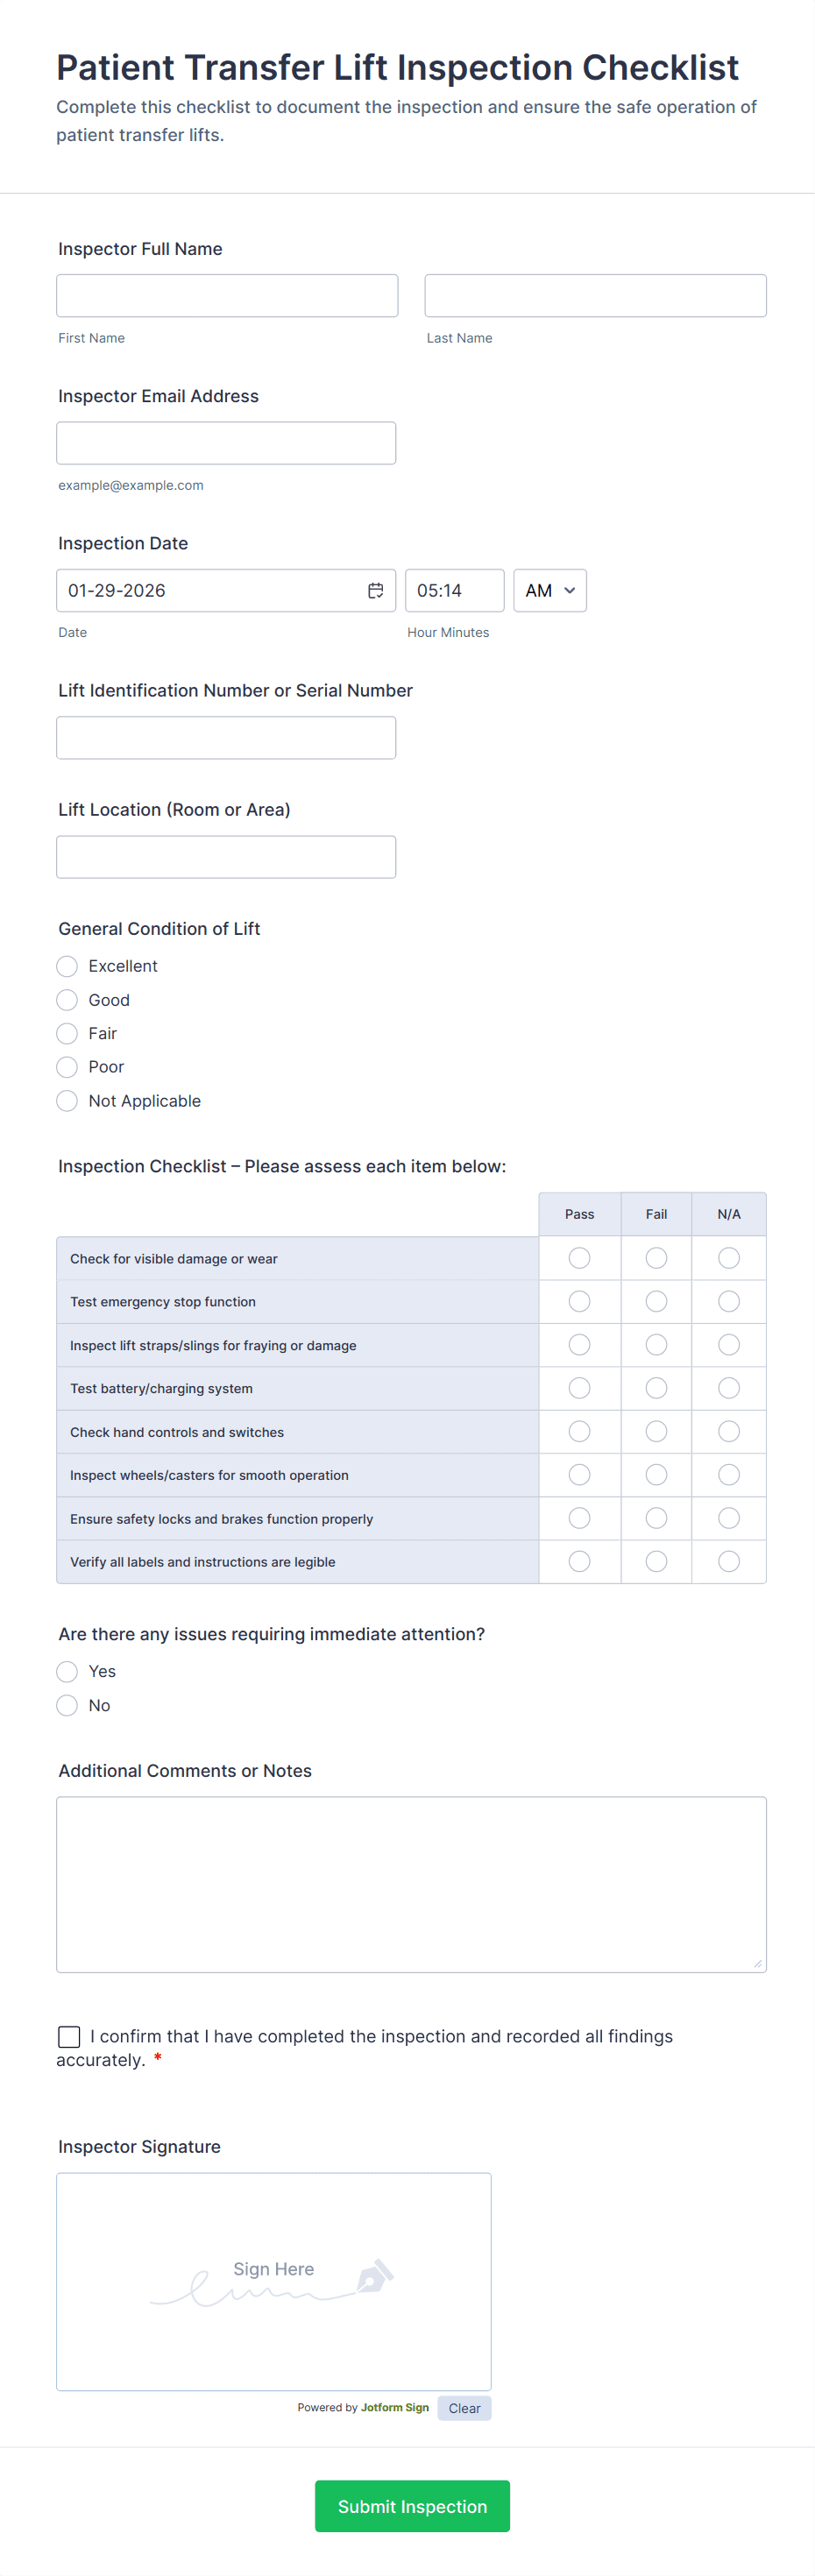Click the Inspector Email Address field
This screenshot has height=2576, width=815.
click(226, 443)
